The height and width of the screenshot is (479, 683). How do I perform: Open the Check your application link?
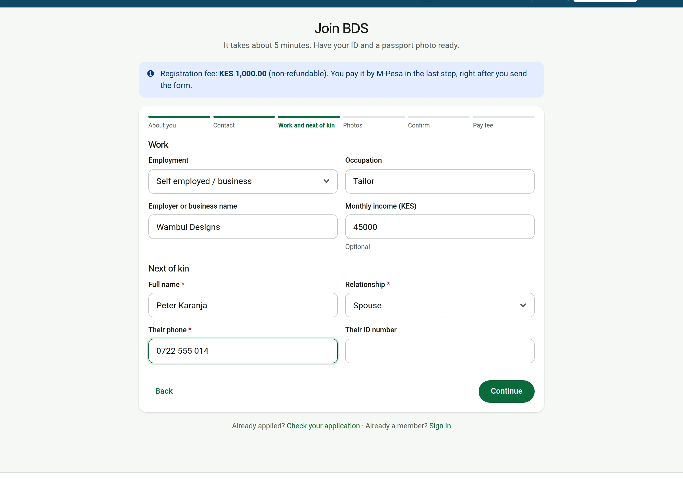323,426
